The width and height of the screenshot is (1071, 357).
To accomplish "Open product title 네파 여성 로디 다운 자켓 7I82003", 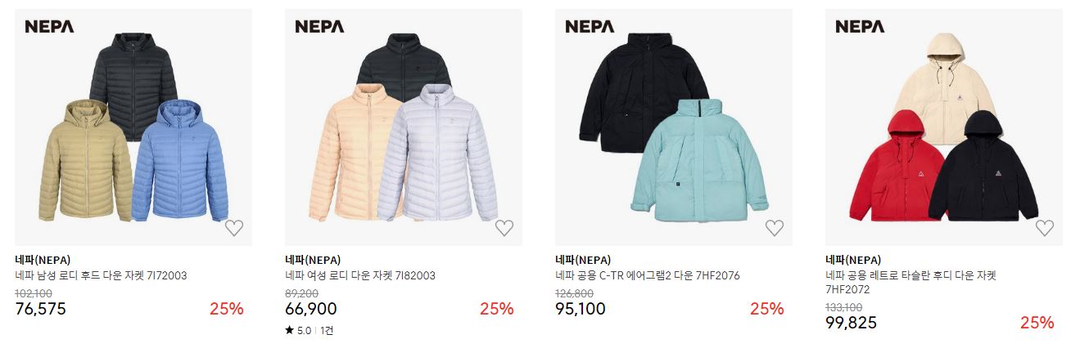I will (x=360, y=275).
